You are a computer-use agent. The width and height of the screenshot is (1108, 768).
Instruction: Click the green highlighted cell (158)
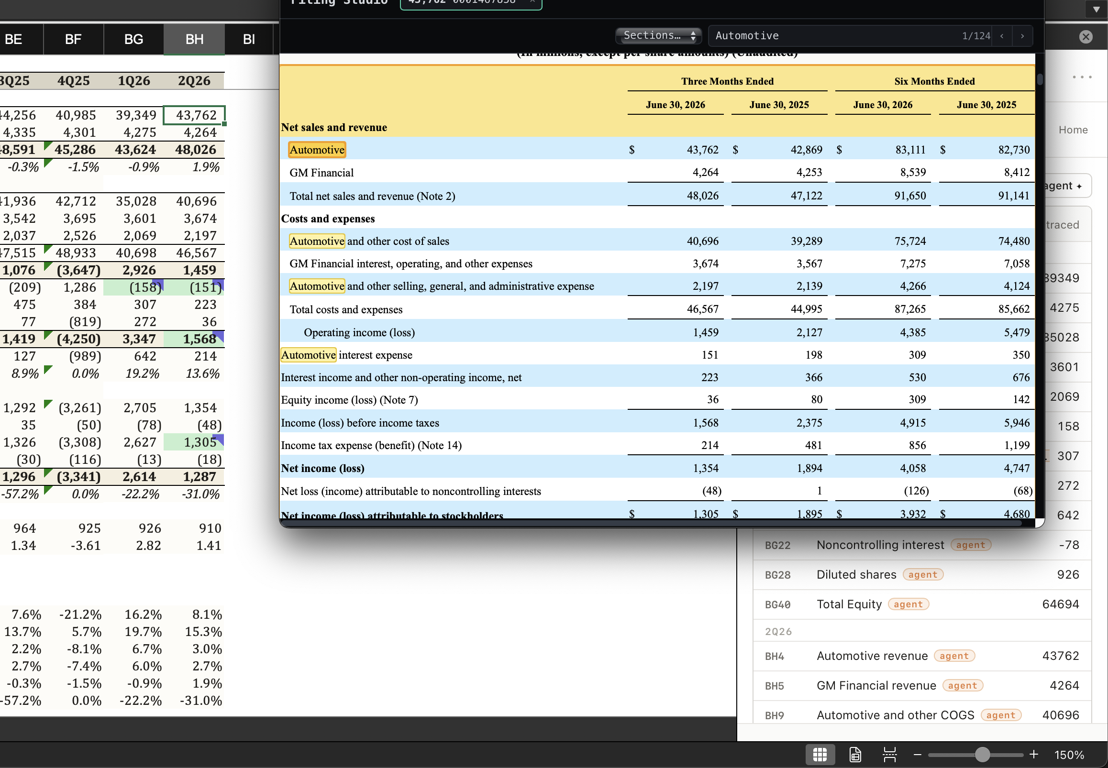click(x=133, y=287)
